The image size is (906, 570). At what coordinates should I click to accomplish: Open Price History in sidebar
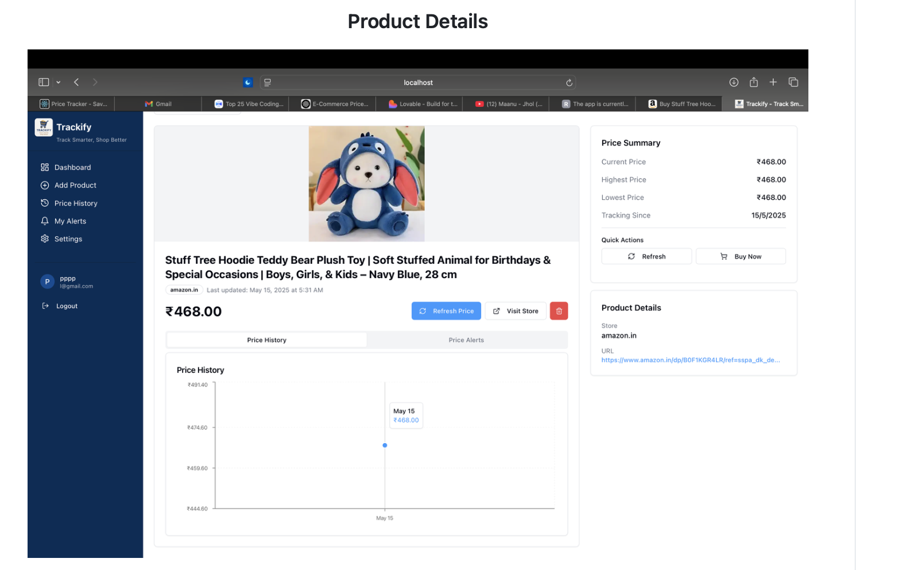coord(76,203)
